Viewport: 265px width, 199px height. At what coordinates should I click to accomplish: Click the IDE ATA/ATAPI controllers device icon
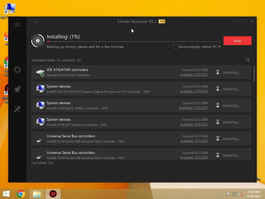pos(40,73)
